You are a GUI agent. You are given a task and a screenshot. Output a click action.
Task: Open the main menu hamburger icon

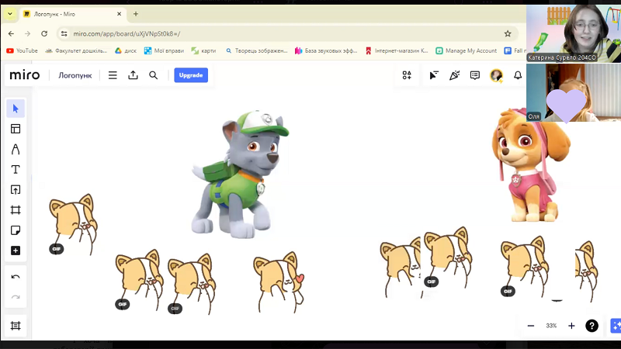click(x=113, y=75)
